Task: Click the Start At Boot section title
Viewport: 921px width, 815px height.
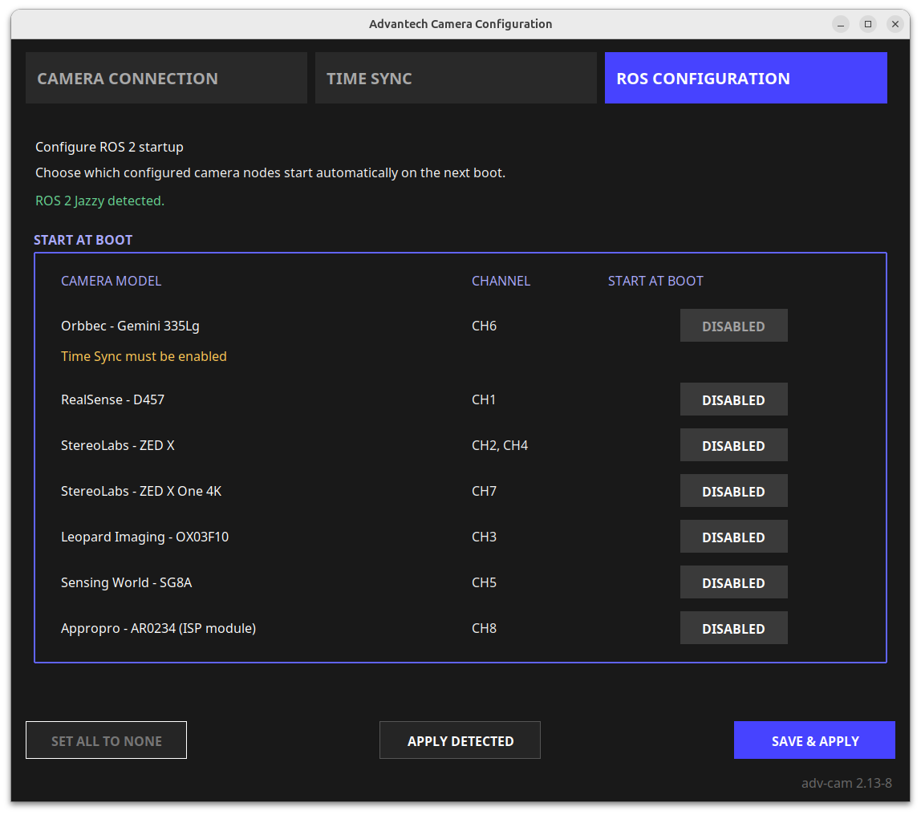Action: click(x=83, y=240)
